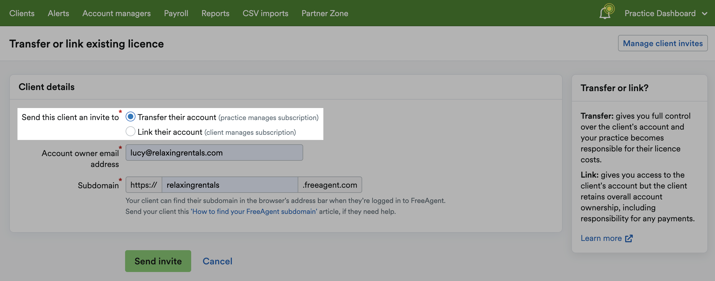Click the green Send invite button
The height and width of the screenshot is (281, 715).
coord(158,261)
